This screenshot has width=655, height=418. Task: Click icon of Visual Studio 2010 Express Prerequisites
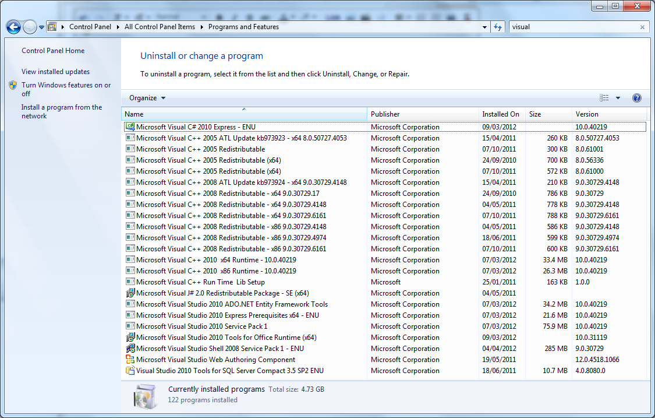click(x=130, y=315)
